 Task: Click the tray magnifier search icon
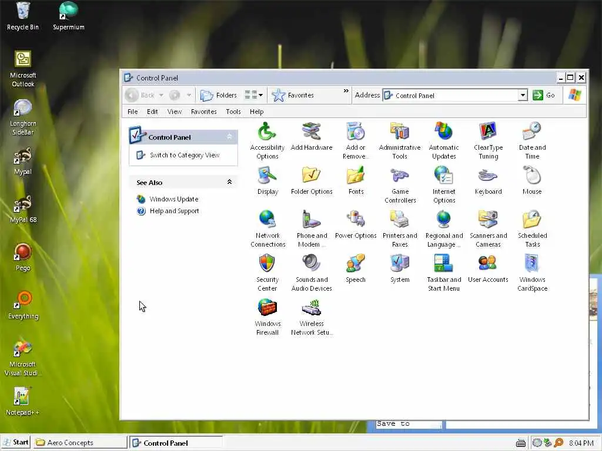coord(558,443)
